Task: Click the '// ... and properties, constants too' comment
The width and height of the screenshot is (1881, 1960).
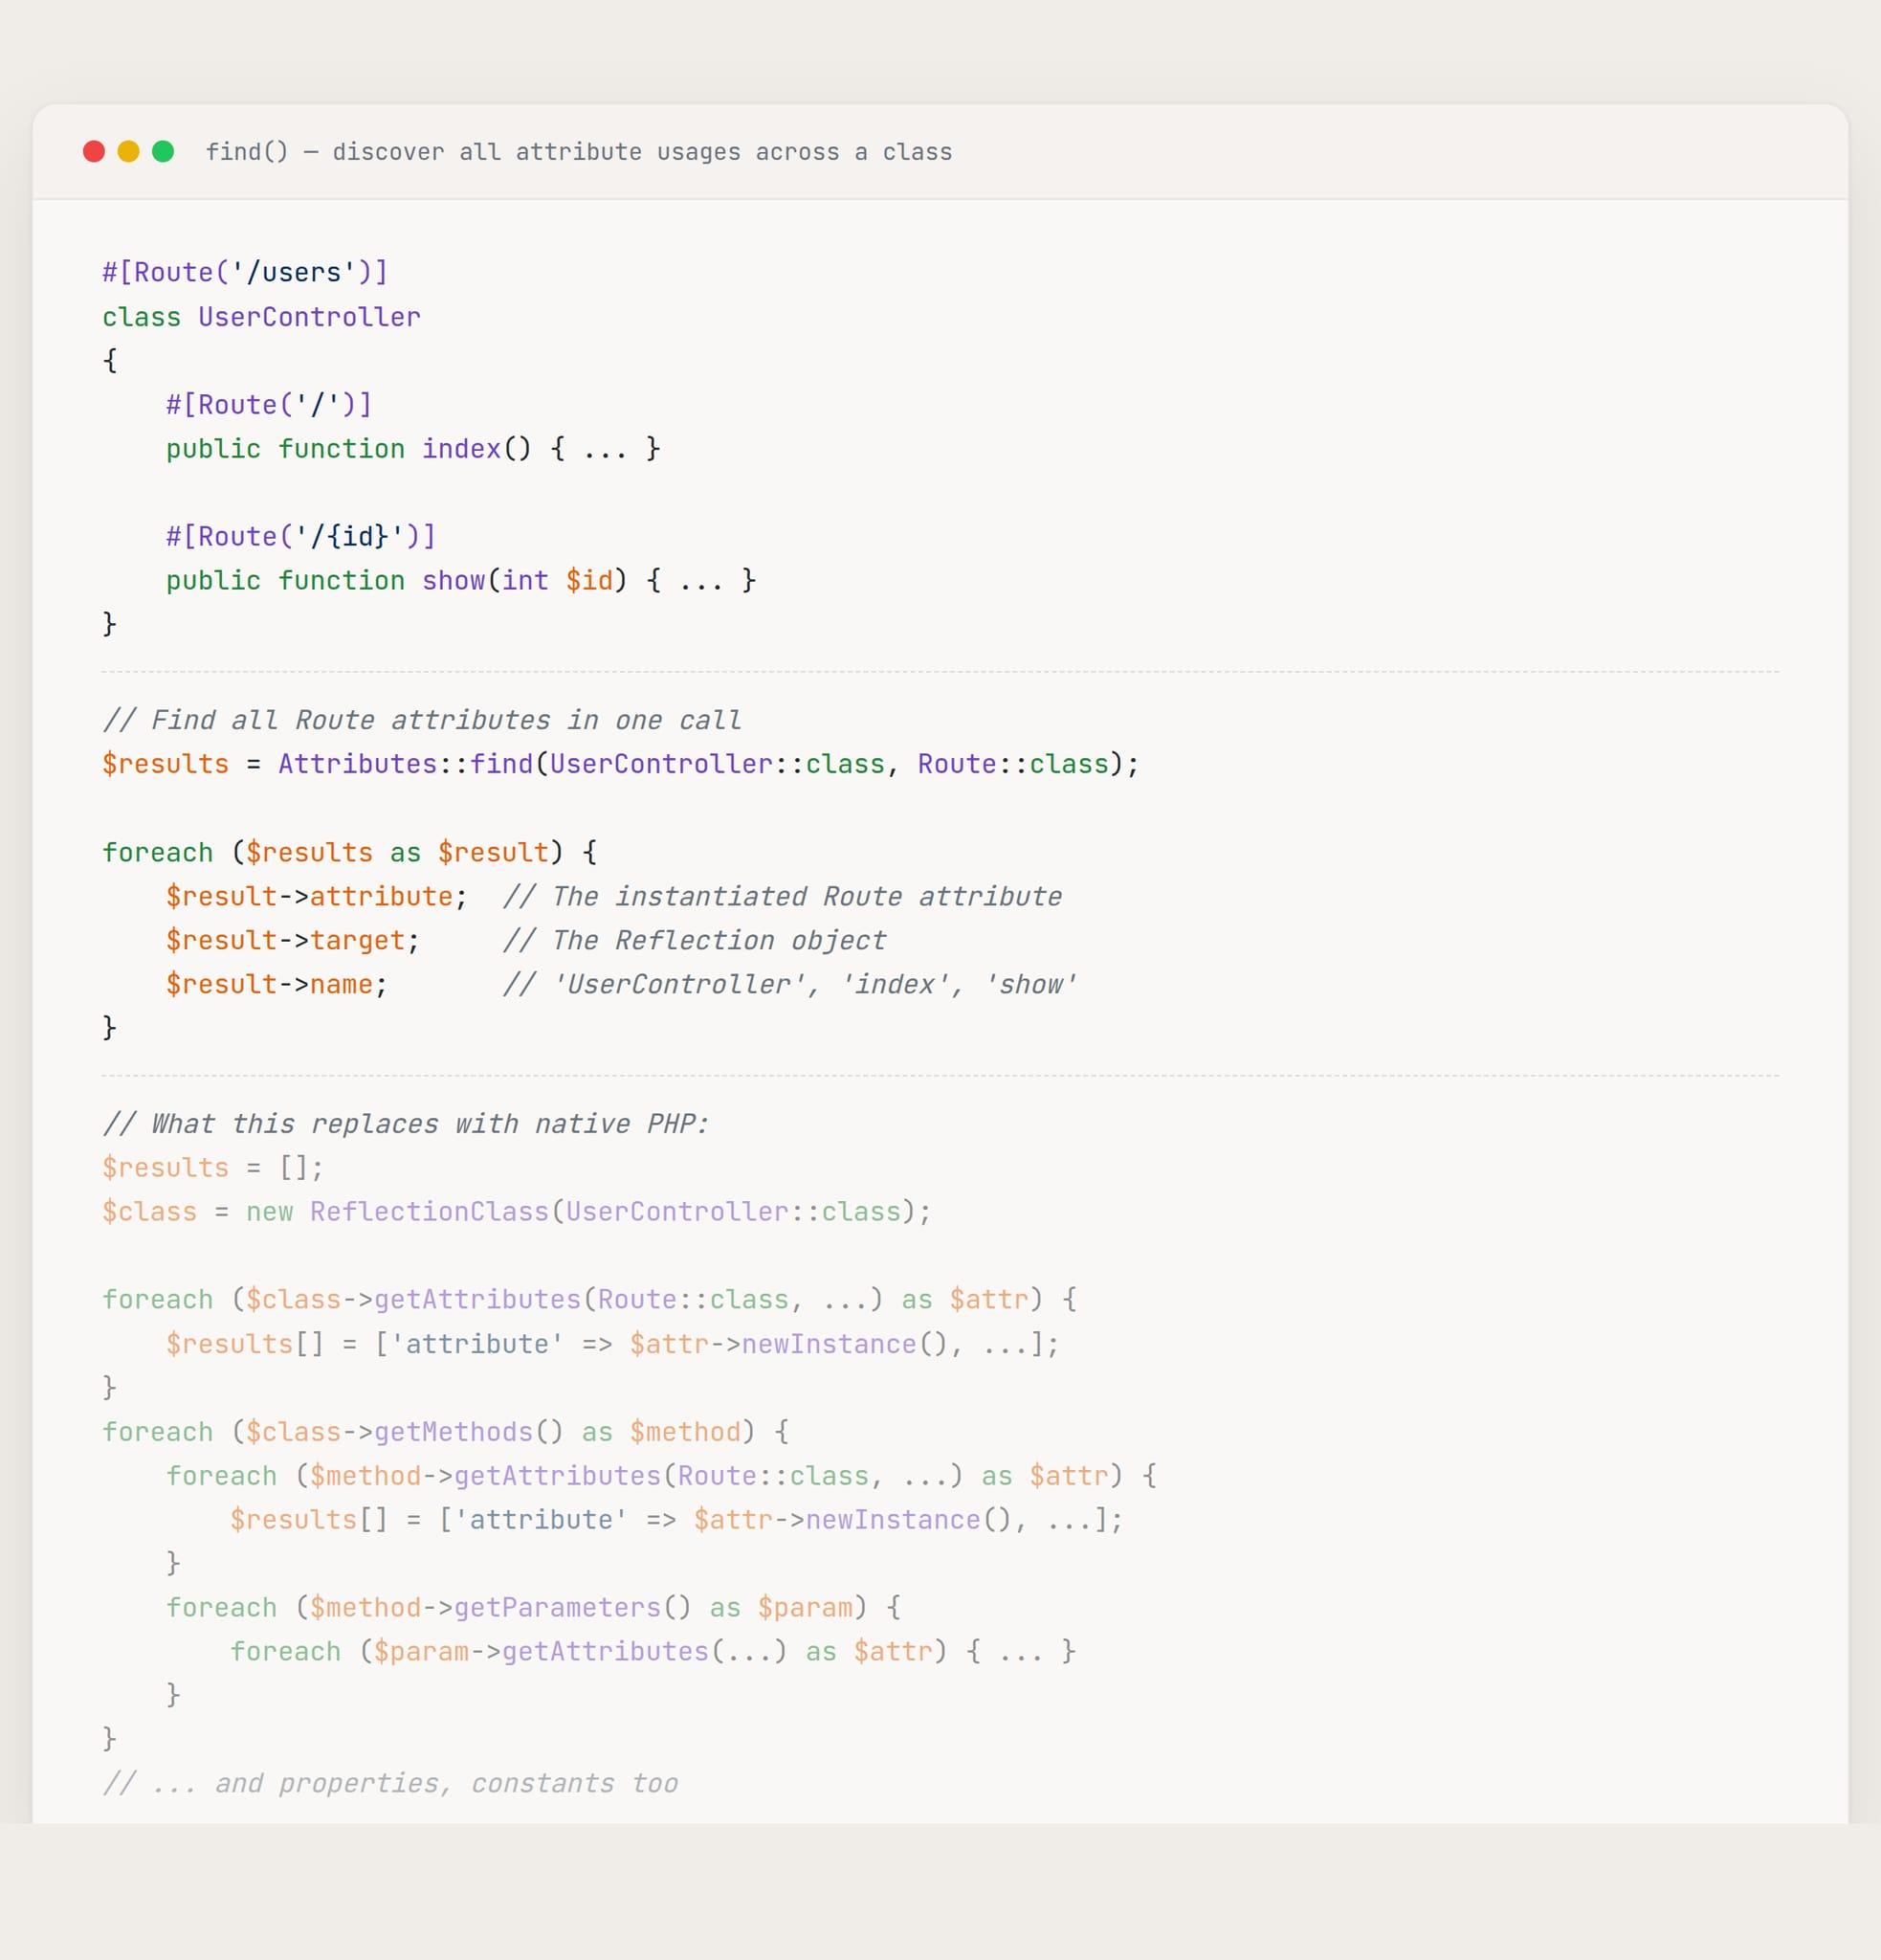Action: click(389, 1783)
